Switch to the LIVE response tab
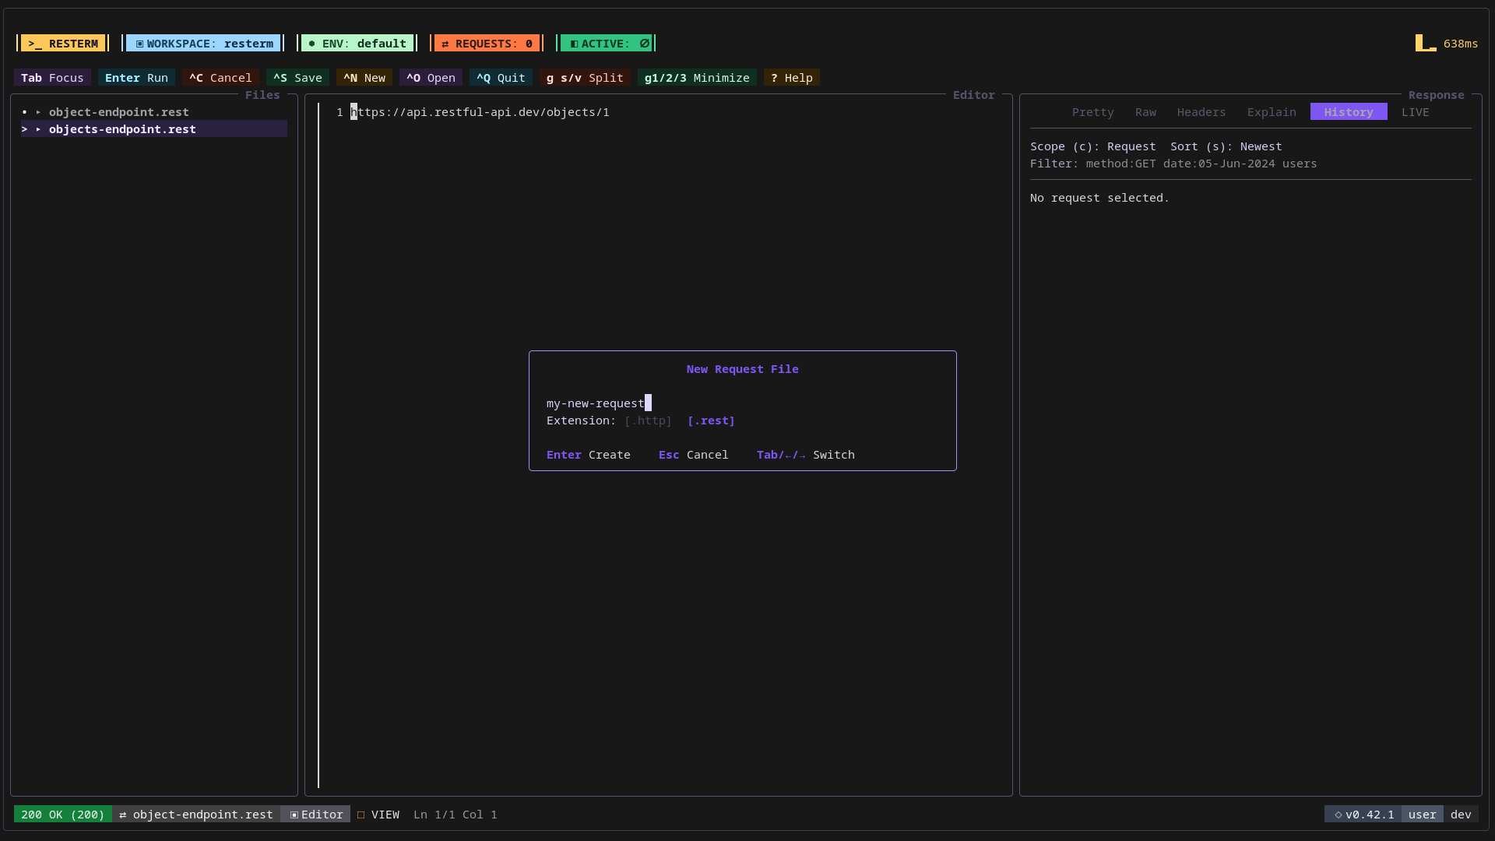Image resolution: width=1495 pixels, height=841 pixels. (x=1415, y=112)
